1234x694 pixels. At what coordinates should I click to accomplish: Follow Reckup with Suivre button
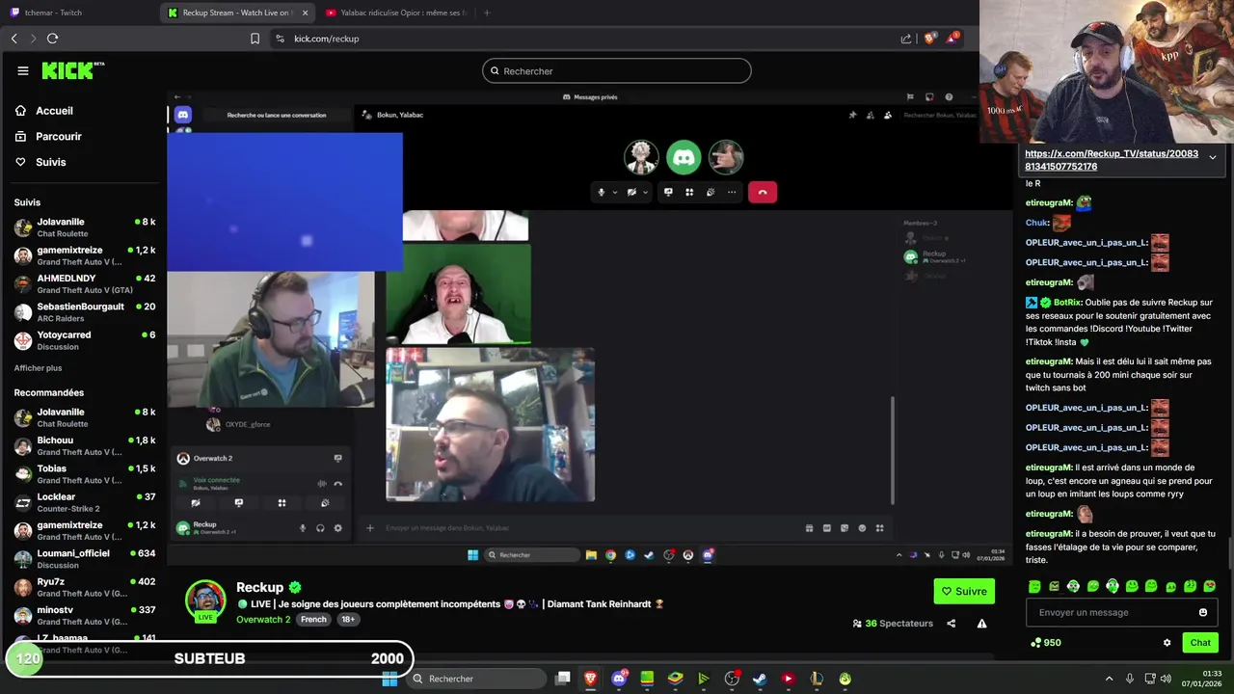(x=964, y=591)
